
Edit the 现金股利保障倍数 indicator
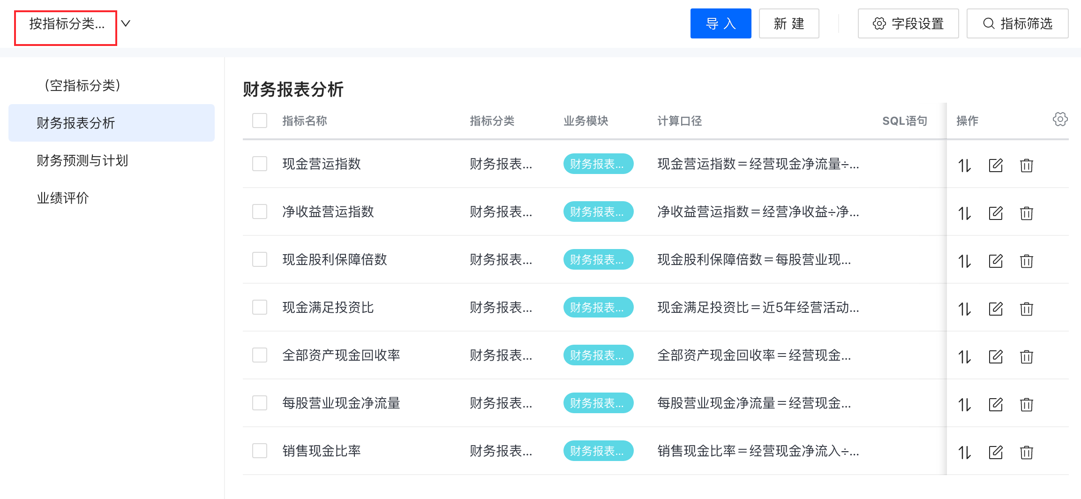(996, 261)
